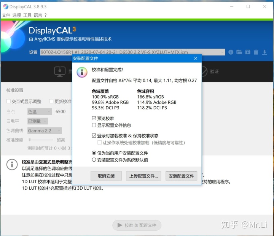Select 安装配置文件为系统默认值 radio button
Viewport: 274px width, 236px height.
(94, 160)
